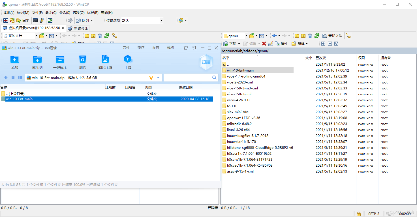This screenshot has width=417, height=217.
Task: Click 添加 add button in 360压缩
Action: 15,62
